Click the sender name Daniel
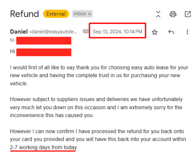 click(x=19, y=32)
